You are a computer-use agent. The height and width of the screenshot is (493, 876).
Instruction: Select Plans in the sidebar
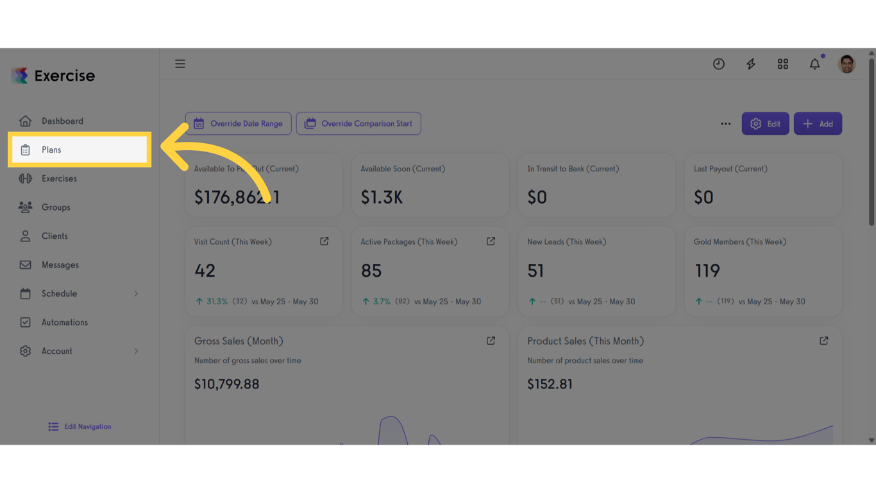[51, 150]
